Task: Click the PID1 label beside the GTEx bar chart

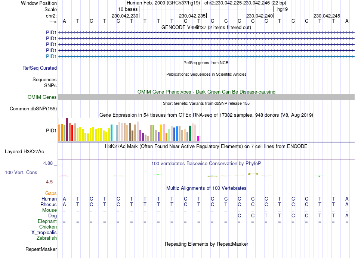Action: (x=51, y=130)
